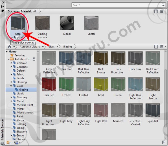Select the Lantai material thumbnail
Image resolution: width=168 pixels, height=146 pixels.
[91, 23]
